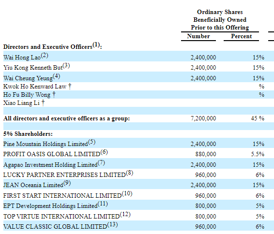Click 2,400,000 in Wai Hong Lao row

point(203,58)
